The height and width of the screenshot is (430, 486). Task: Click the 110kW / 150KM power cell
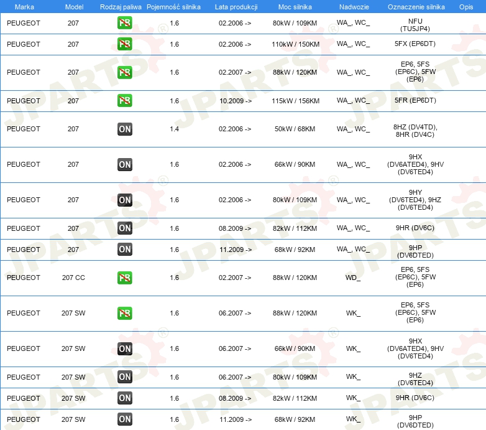point(296,44)
